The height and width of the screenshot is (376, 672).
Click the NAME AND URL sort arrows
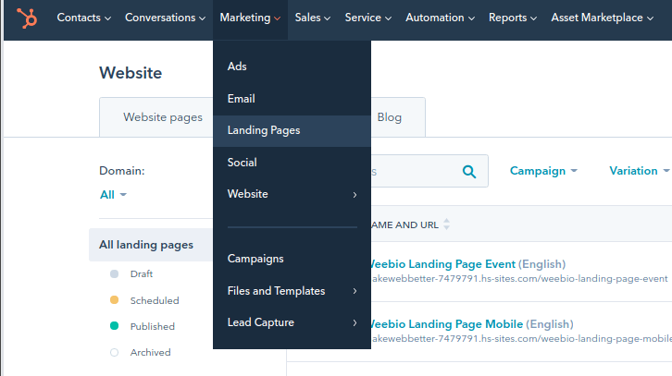[x=446, y=224]
